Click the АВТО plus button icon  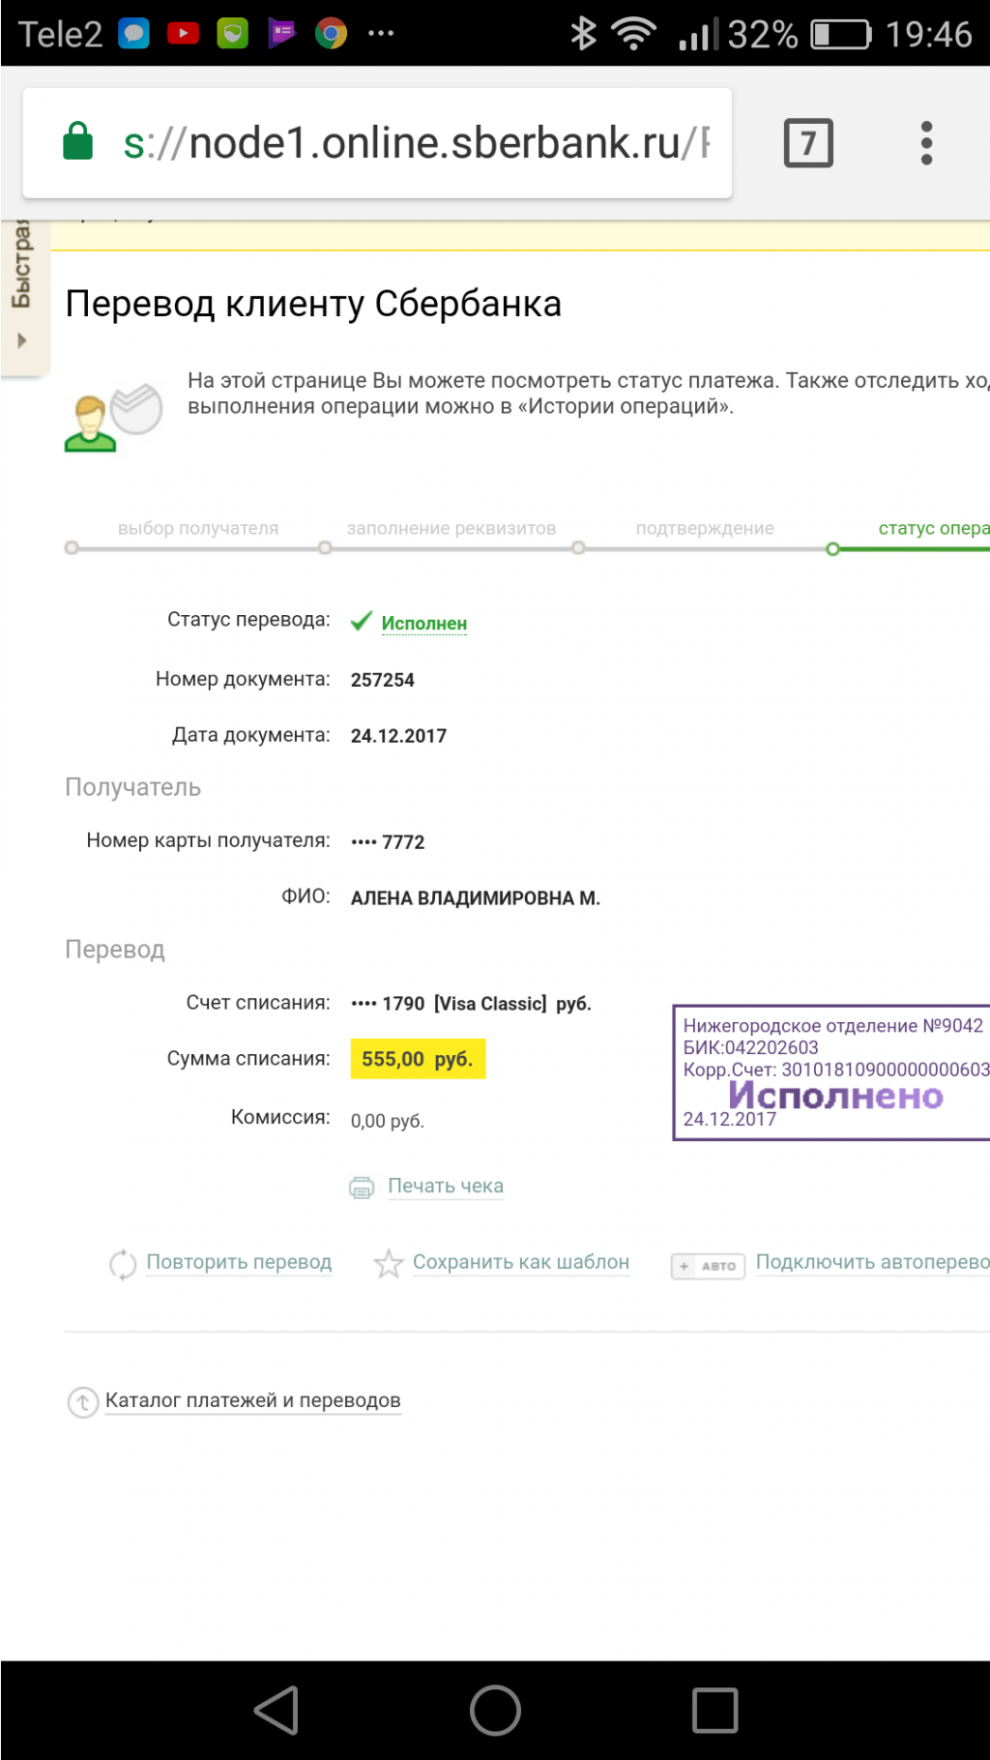(709, 1266)
